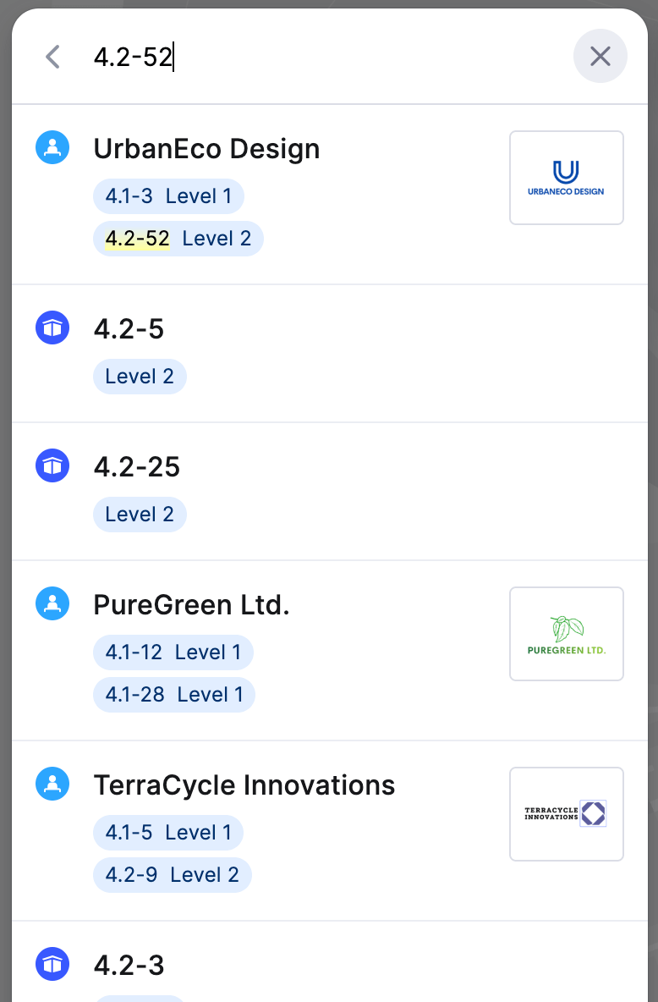Select the 4.1-28 Level 1 tag
This screenshot has height=1002, width=658.
pos(173,695)
